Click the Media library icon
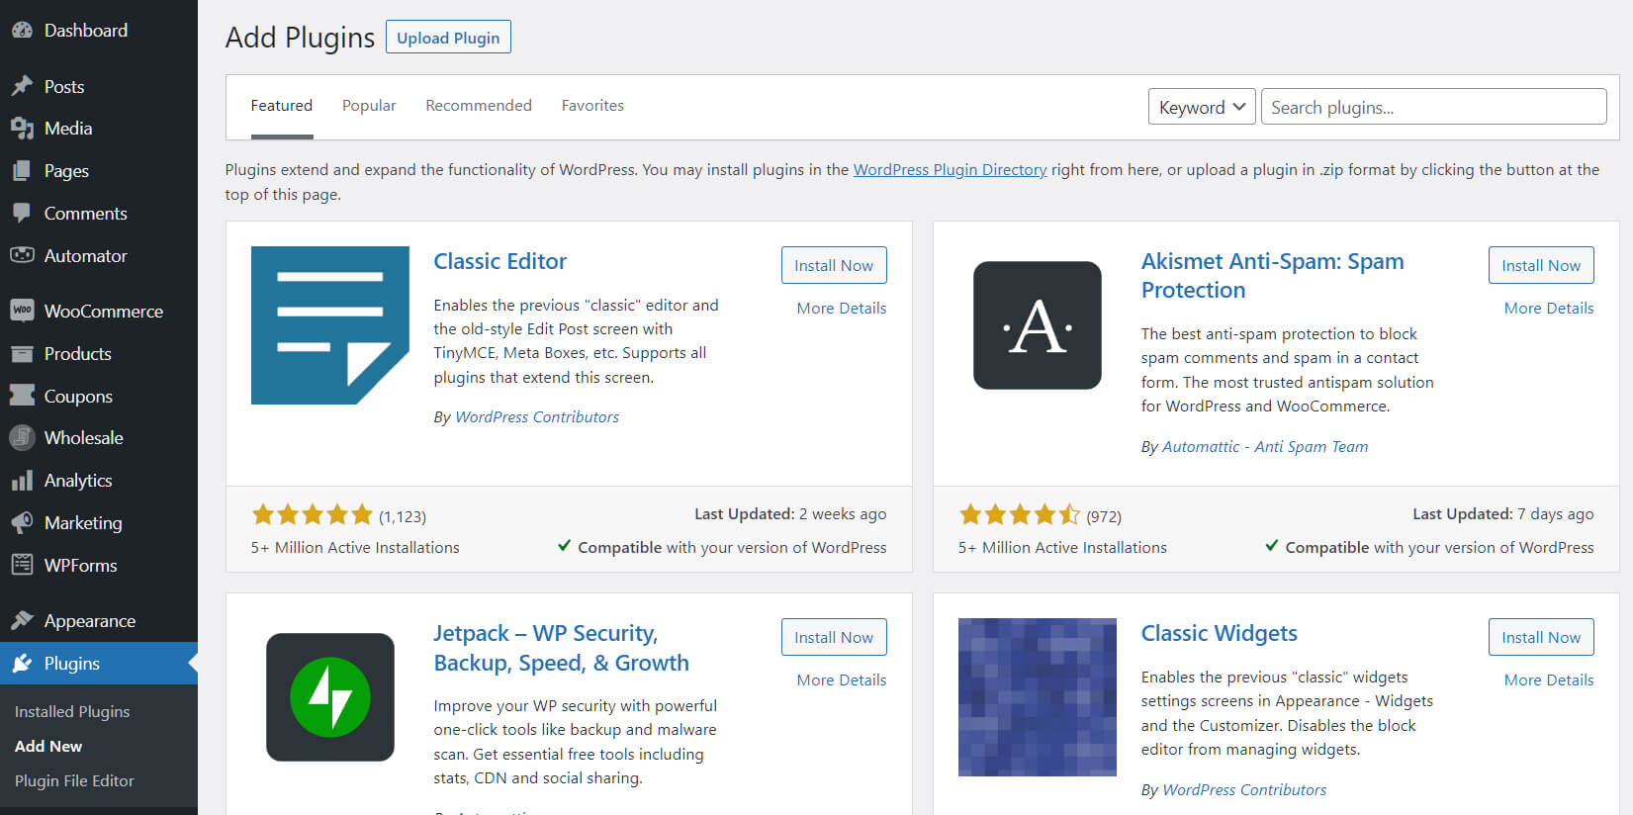1633x815 pixels. tap(22, 129)
